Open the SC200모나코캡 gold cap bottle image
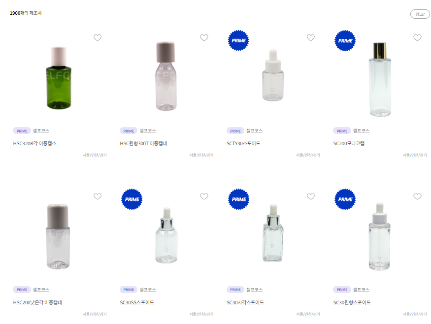Viewport: 431px width, 324px height. (380, 79)
